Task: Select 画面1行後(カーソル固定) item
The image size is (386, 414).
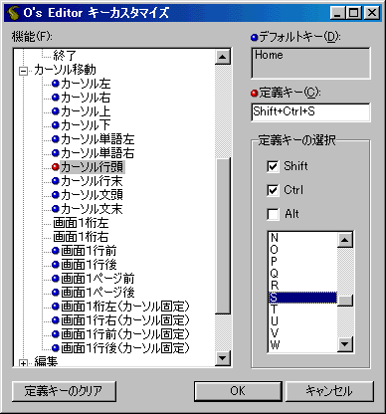Action: 125,348
